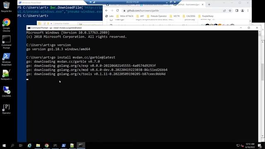Image resolution: width=265 pixels, height=149 pixels.
Task: Open Notepad++ desktop shortcut
Action: [6, 75]
